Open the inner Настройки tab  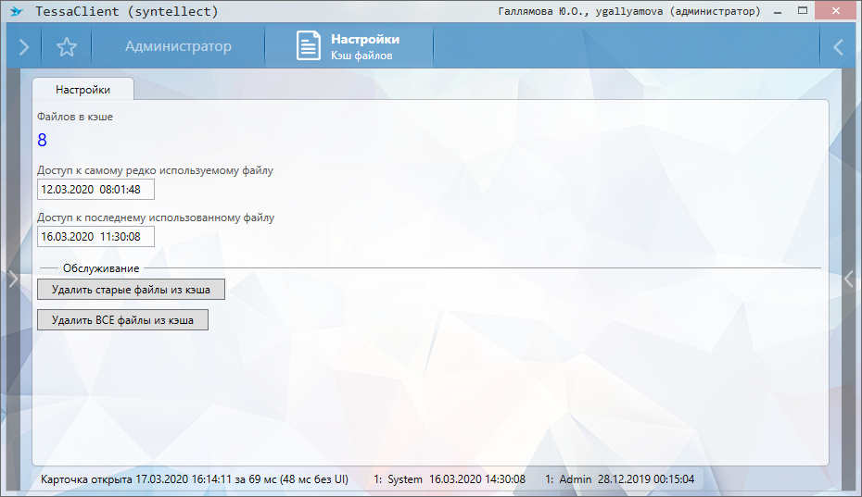(x=82, y=90)
